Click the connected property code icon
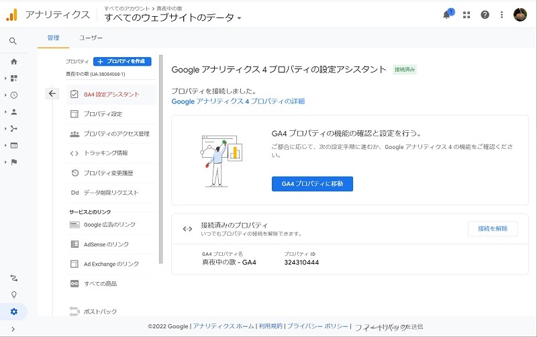This screenshot has width=537, height=337. coord(187,229)
